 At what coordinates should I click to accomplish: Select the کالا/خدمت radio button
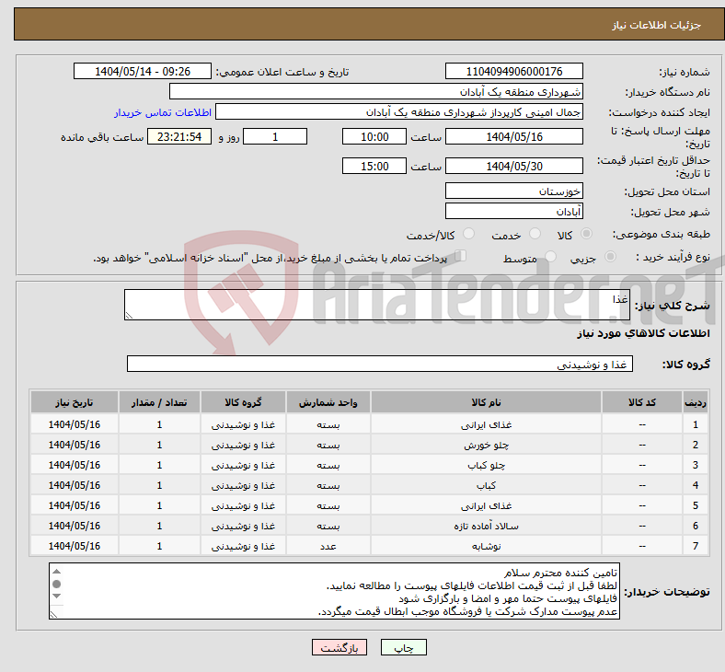click(469, 234)
